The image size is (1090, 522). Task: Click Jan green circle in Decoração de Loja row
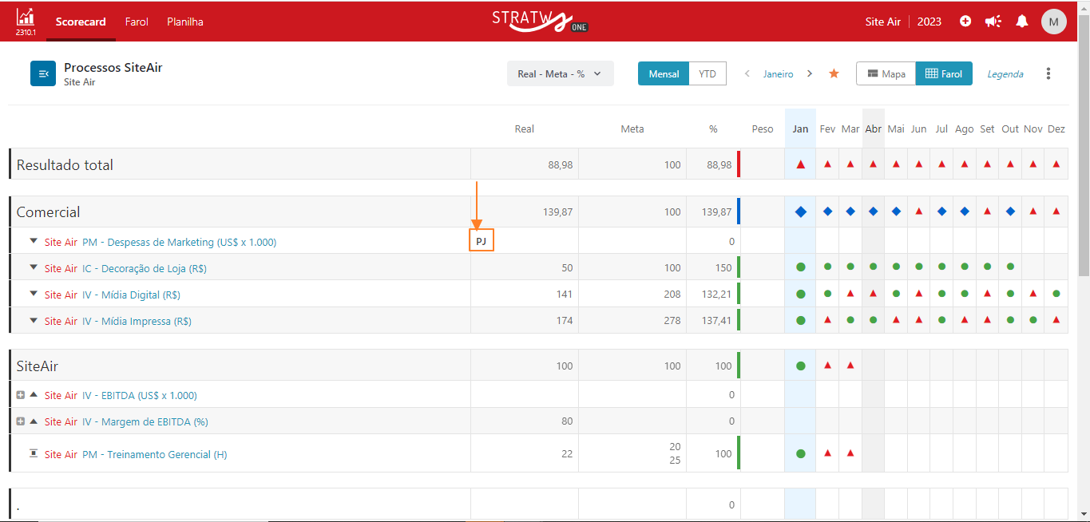click(x=800, y=267)
